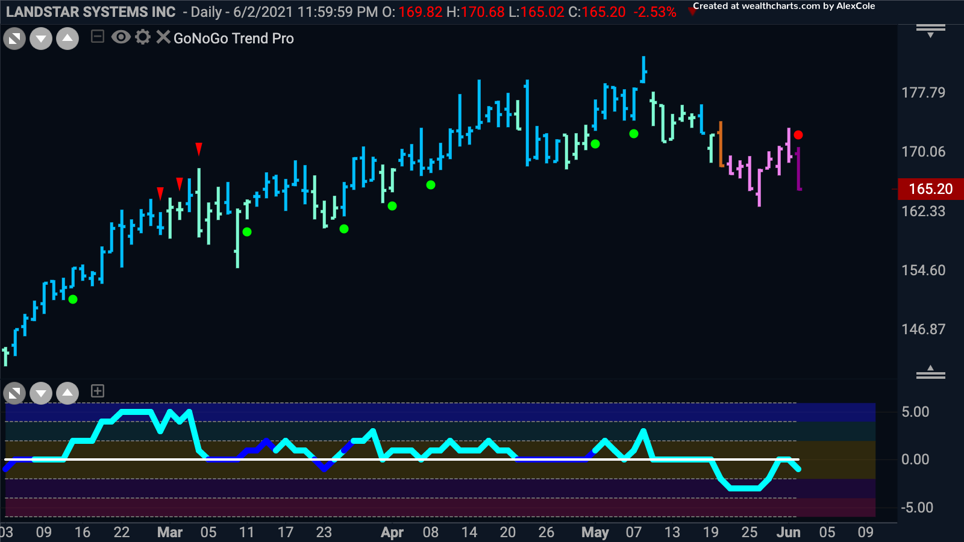Click the GoNoGo Trend Pro indicator name
This screenshot has width=964, height=542.
click(234, 39)
